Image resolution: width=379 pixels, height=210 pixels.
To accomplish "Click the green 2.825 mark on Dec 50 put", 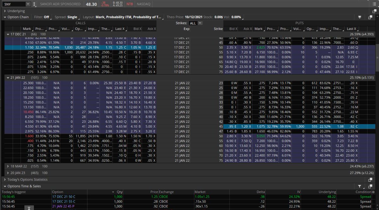I will click(260, 47).
